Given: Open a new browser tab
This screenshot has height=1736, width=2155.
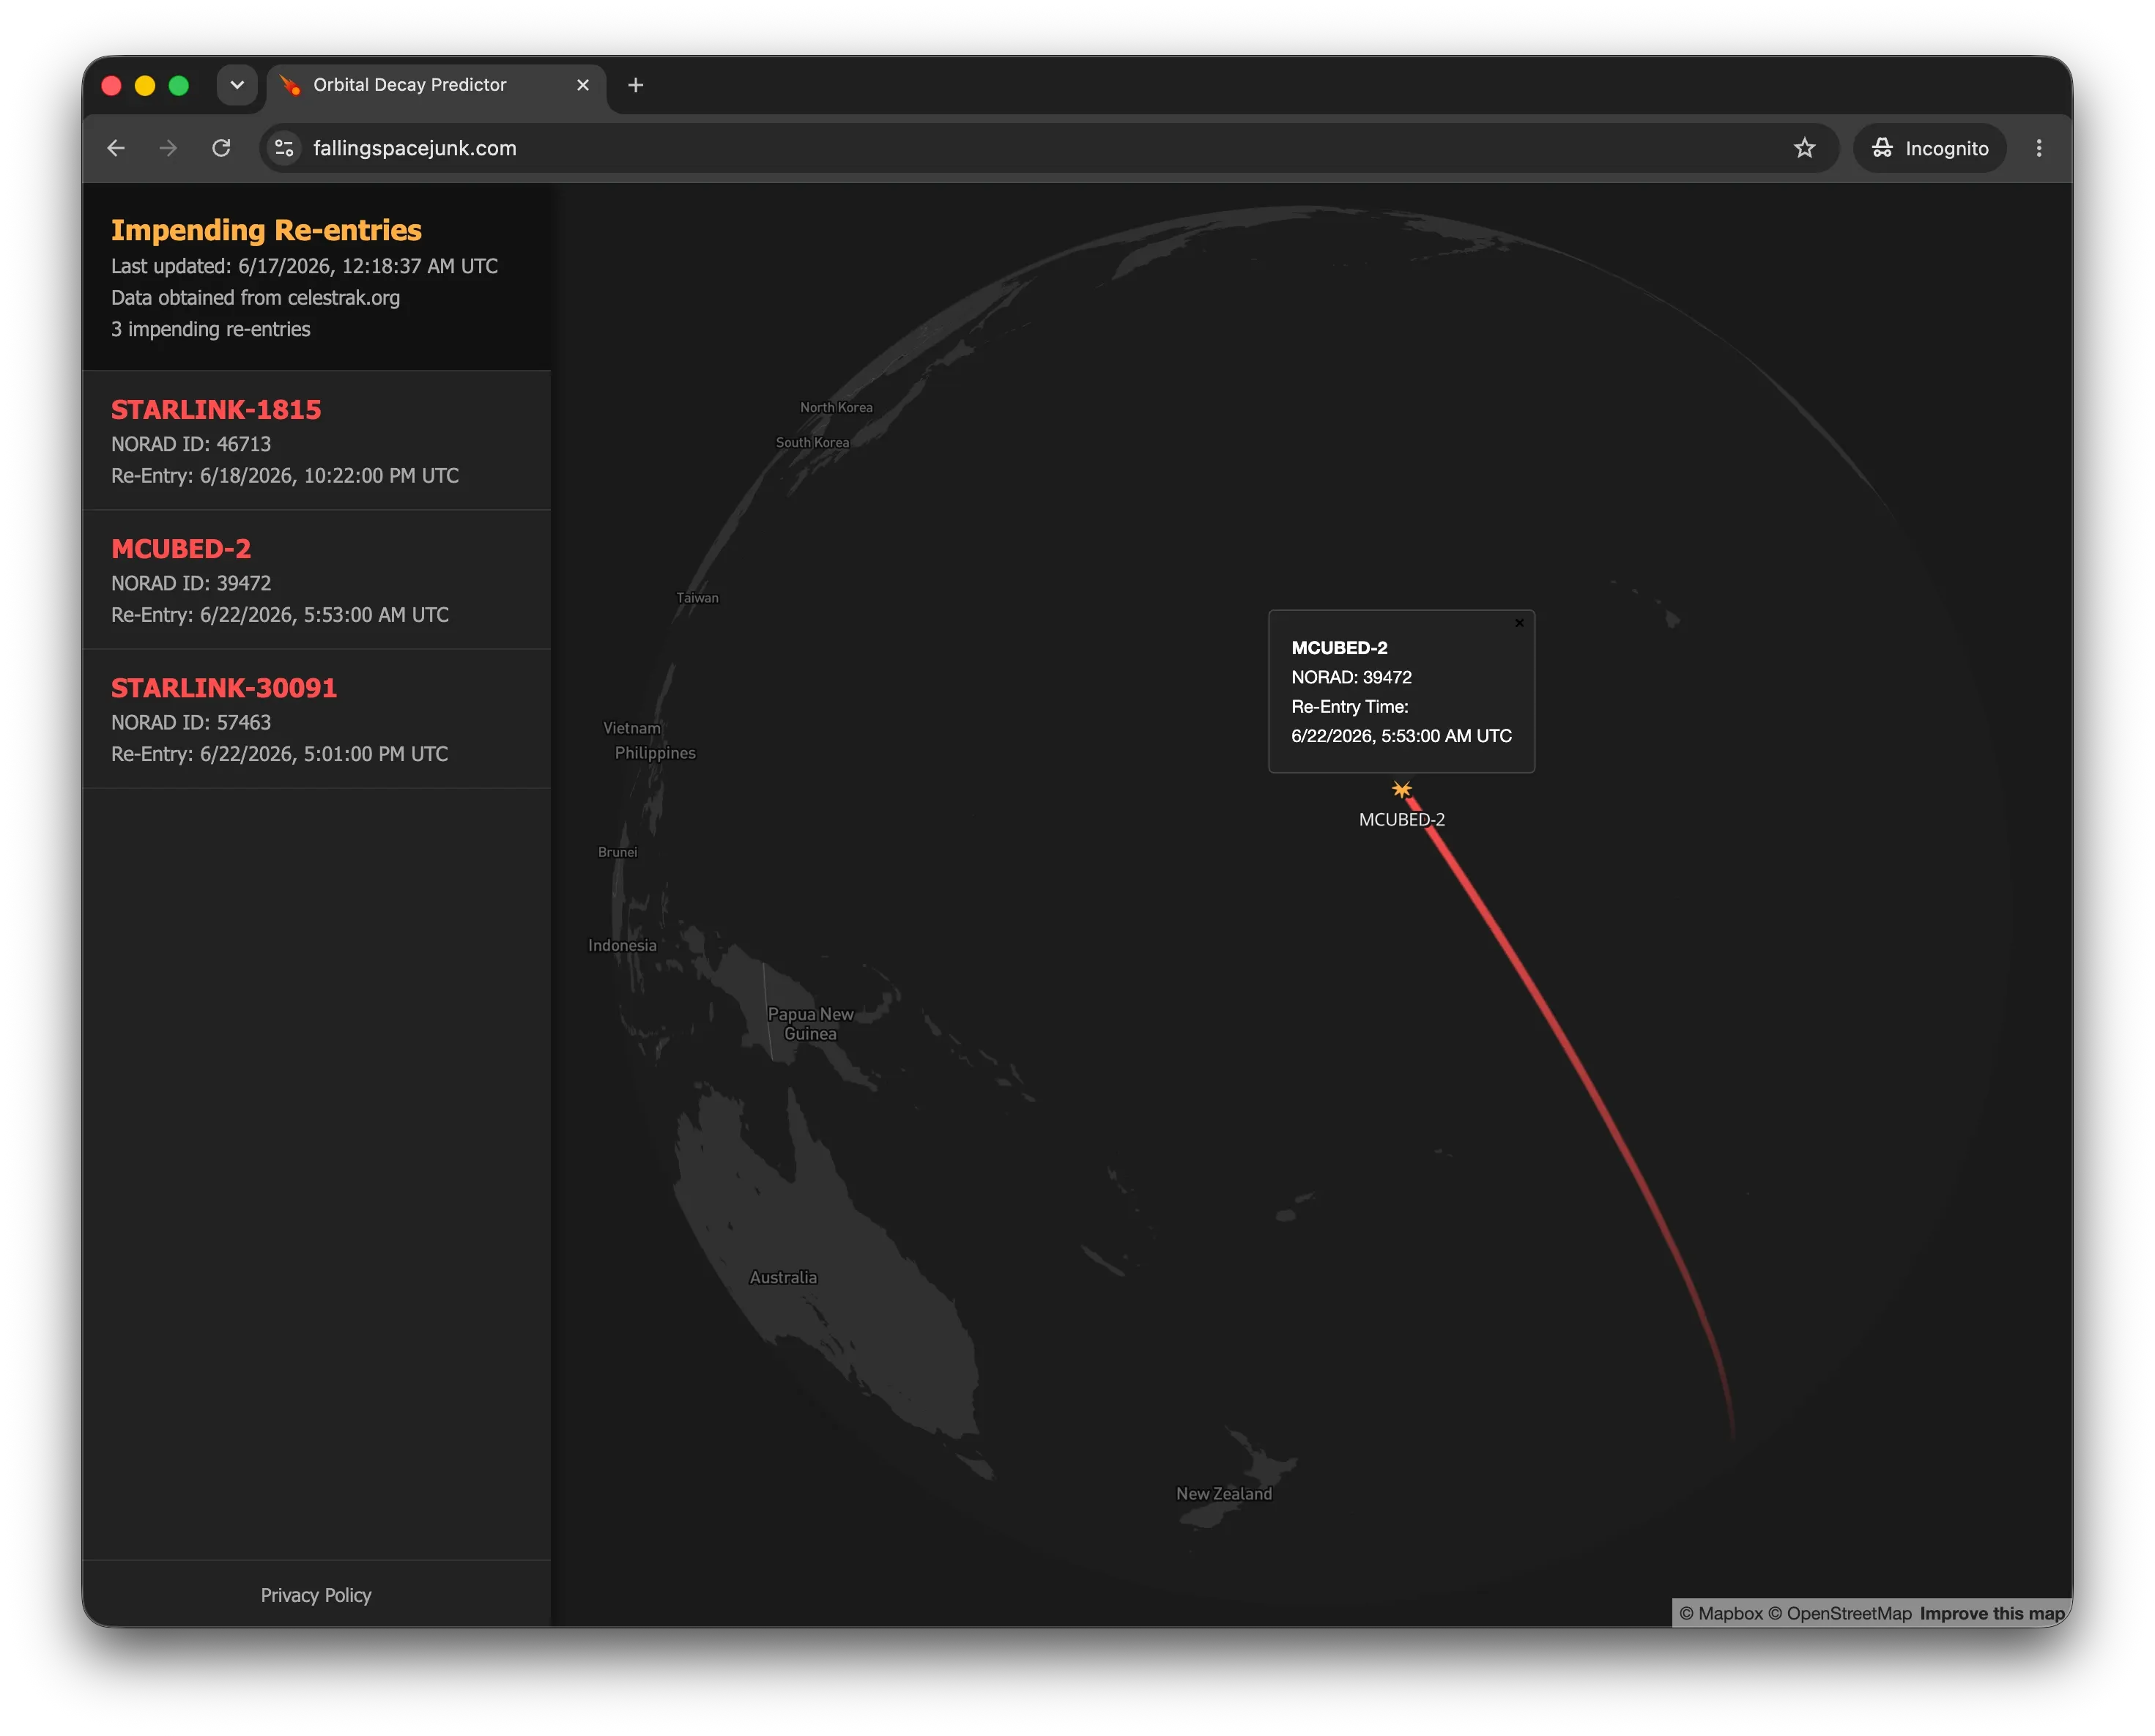Looking at the screenshot, I should [x=635, y=85].
